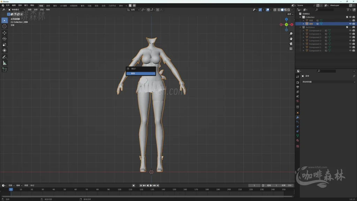Screen dimensions: 357x201
Task: Switch to wireframe shading mode
Action: 279,10
